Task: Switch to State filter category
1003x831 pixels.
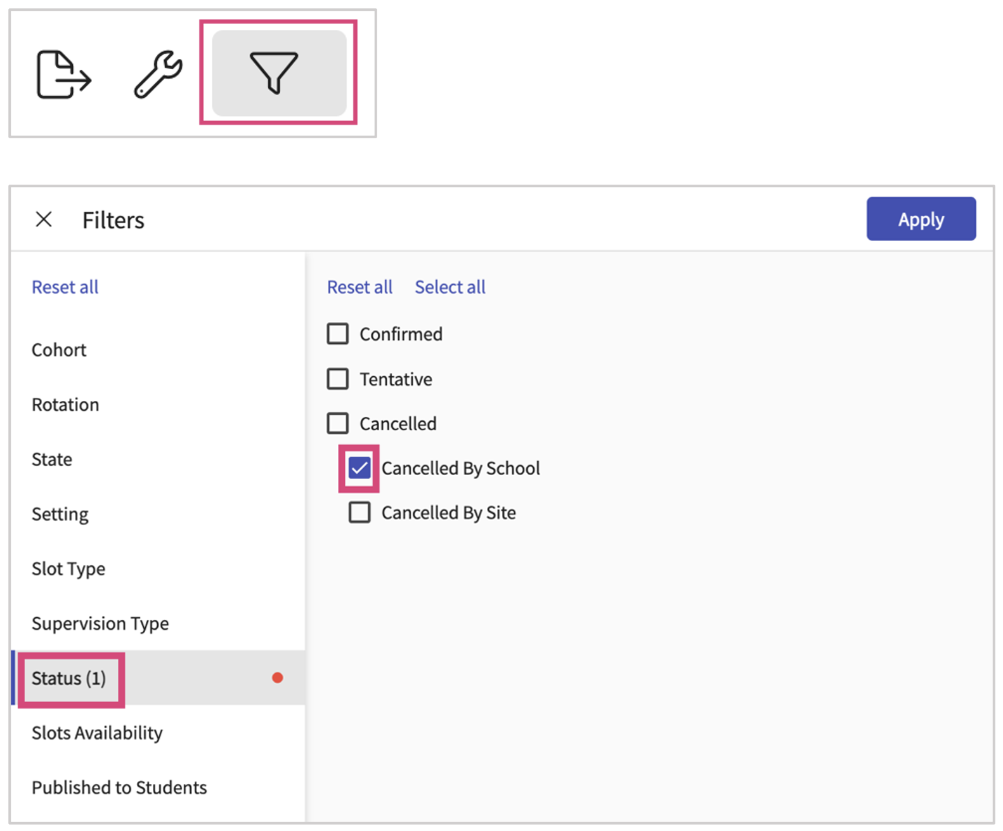Action: [x=52, y=459]
